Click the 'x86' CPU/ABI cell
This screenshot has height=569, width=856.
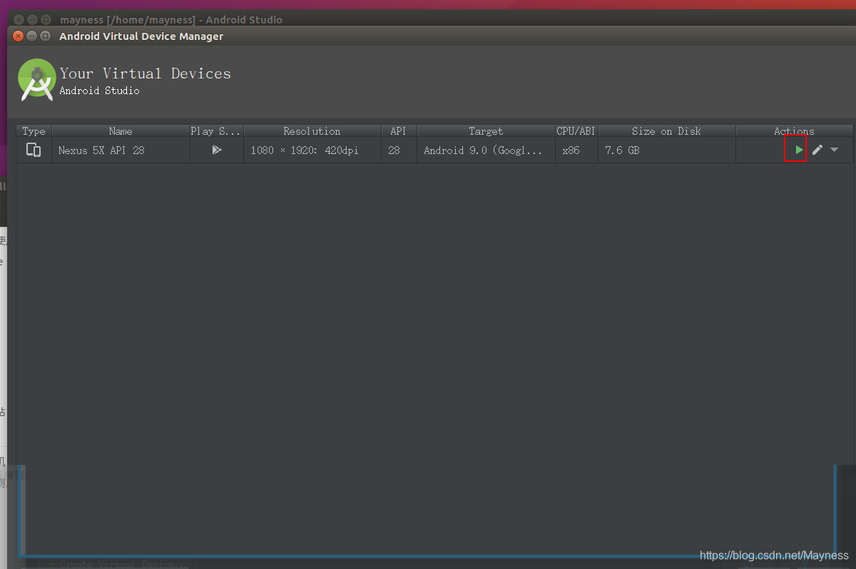(576, 150)
